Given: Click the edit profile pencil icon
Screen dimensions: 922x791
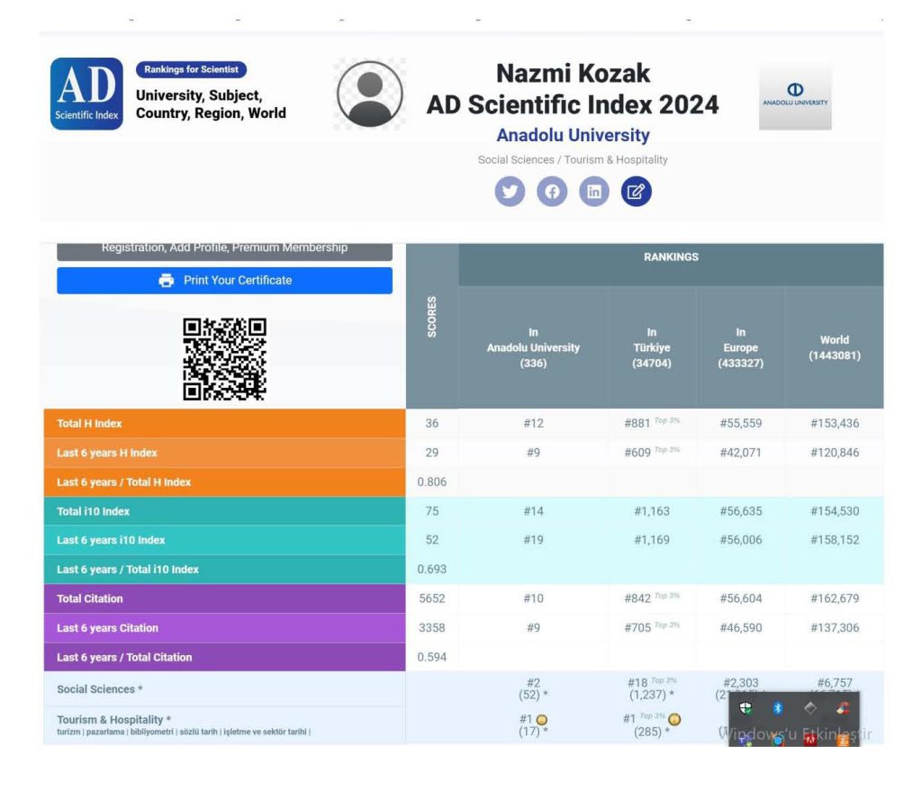Looking at the screenshot, I should pyautogui.click(x=636, y=192).
